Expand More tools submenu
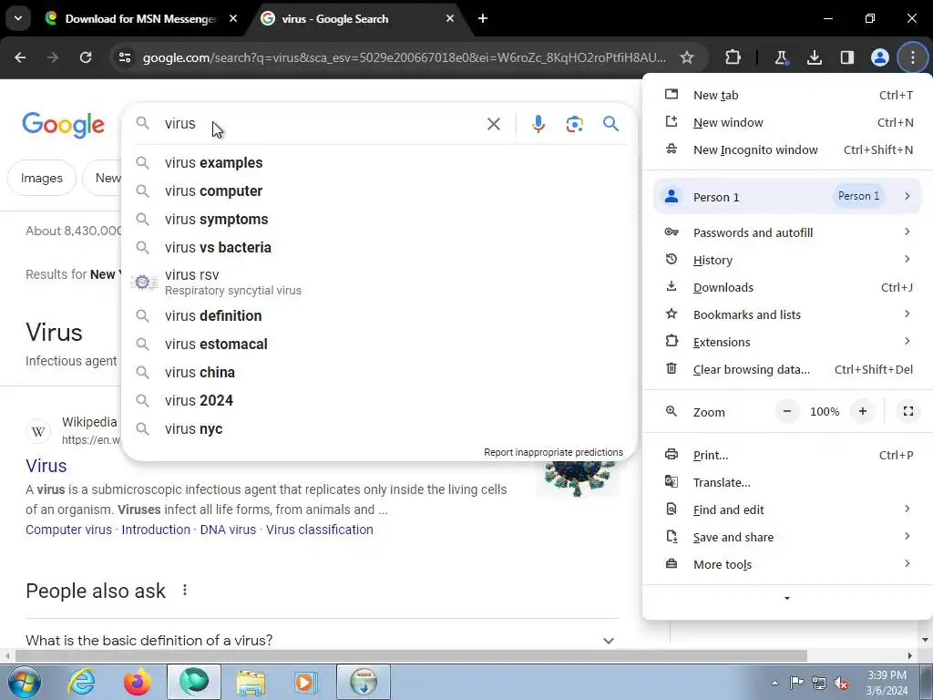The width and height of the screenshot is (933, 700). (x=787, y=565)
